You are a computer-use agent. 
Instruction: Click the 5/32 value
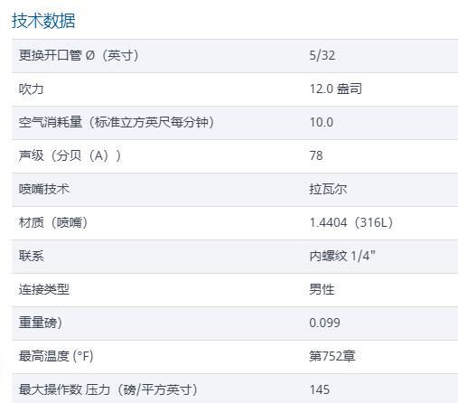322,55
